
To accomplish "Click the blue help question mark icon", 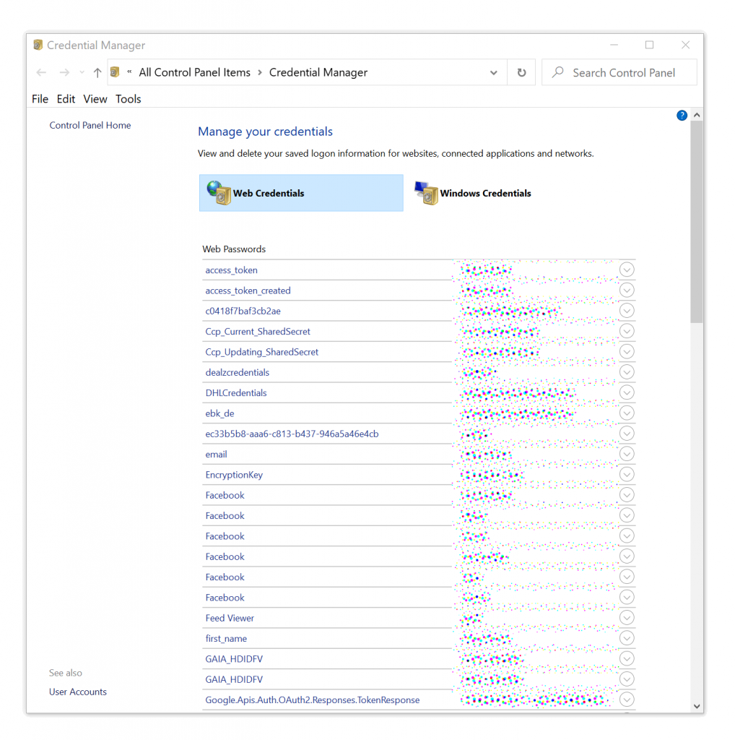I will click(682, 115).
